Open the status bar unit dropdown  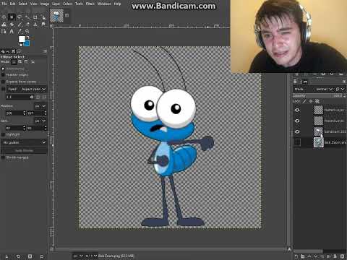coord(79,256)
